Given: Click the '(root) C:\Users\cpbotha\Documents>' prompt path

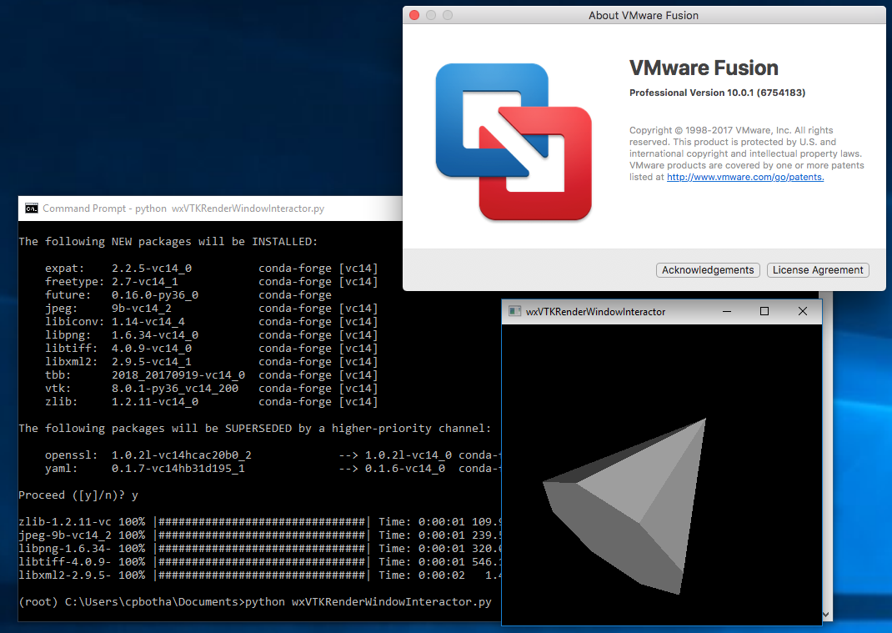Looking at the screenshot, I should click(x=132, y=601).
